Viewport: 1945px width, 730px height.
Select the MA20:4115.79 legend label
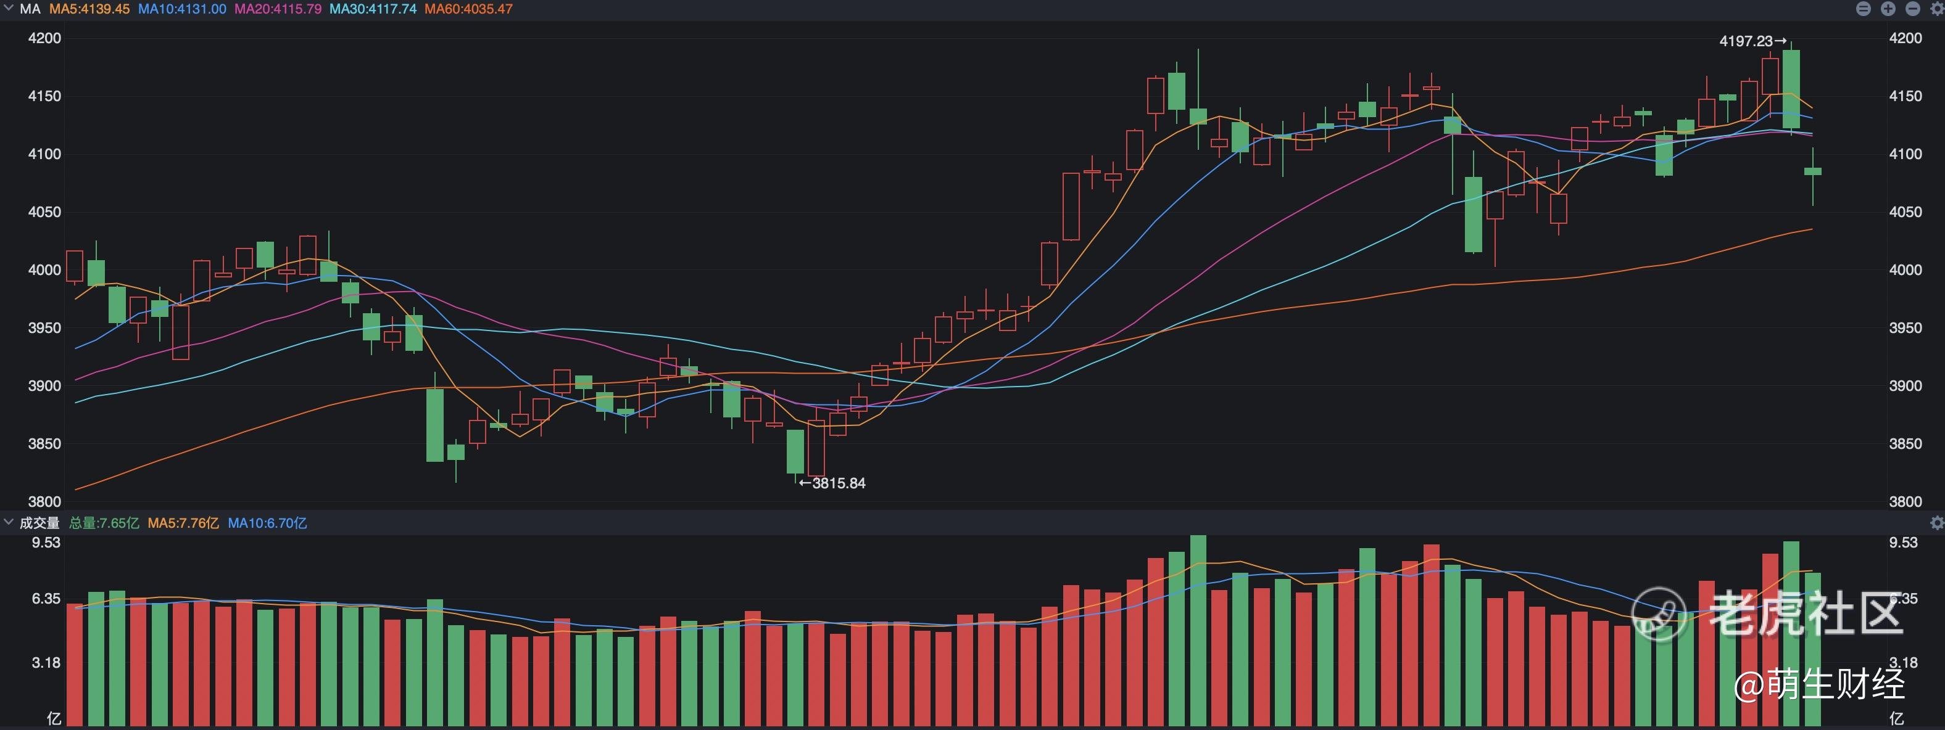(x=278, y=9)
